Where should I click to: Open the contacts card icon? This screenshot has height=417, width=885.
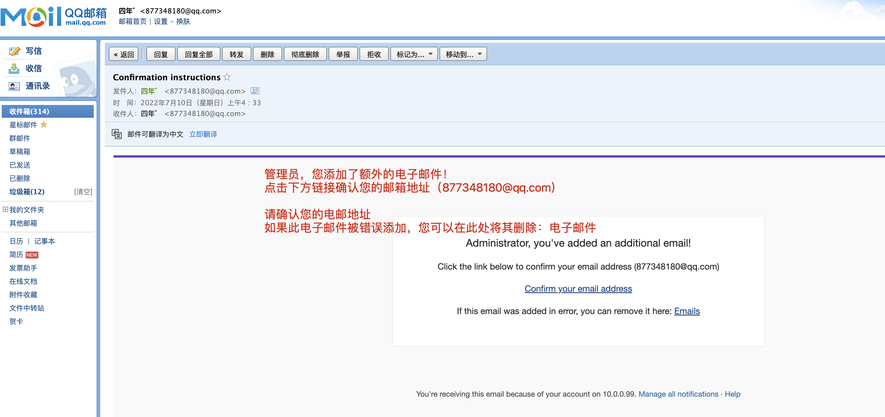[14, 86]
